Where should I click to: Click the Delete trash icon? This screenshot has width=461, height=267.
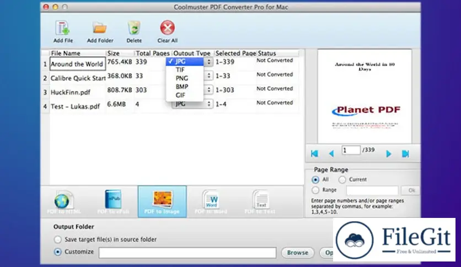click(x=134, y=28)
